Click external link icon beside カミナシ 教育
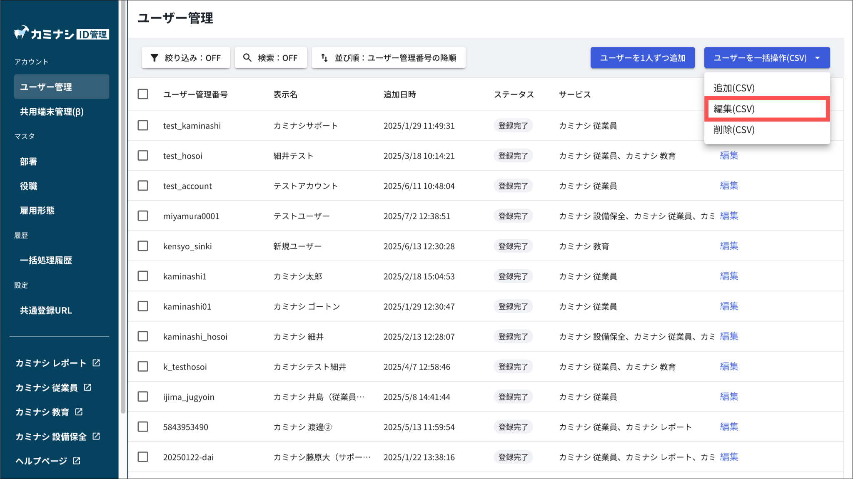 [x=79, y=412]
